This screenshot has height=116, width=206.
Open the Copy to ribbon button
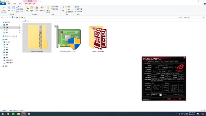click(32, 9)
